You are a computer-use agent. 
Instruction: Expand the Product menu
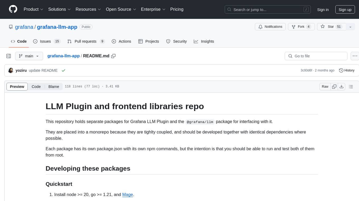34,9
